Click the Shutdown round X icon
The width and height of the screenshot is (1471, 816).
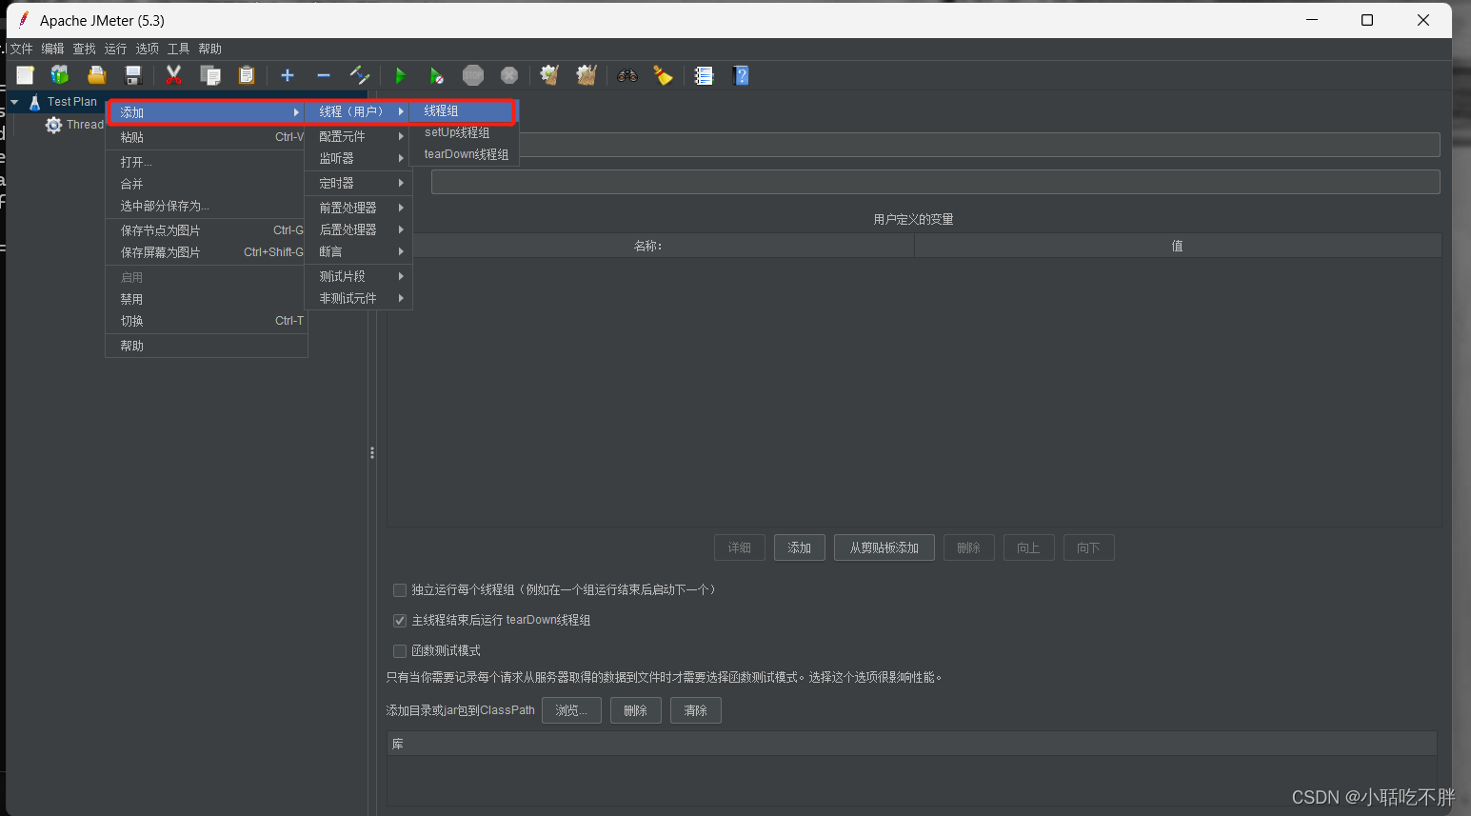click(x=509, y=75)
